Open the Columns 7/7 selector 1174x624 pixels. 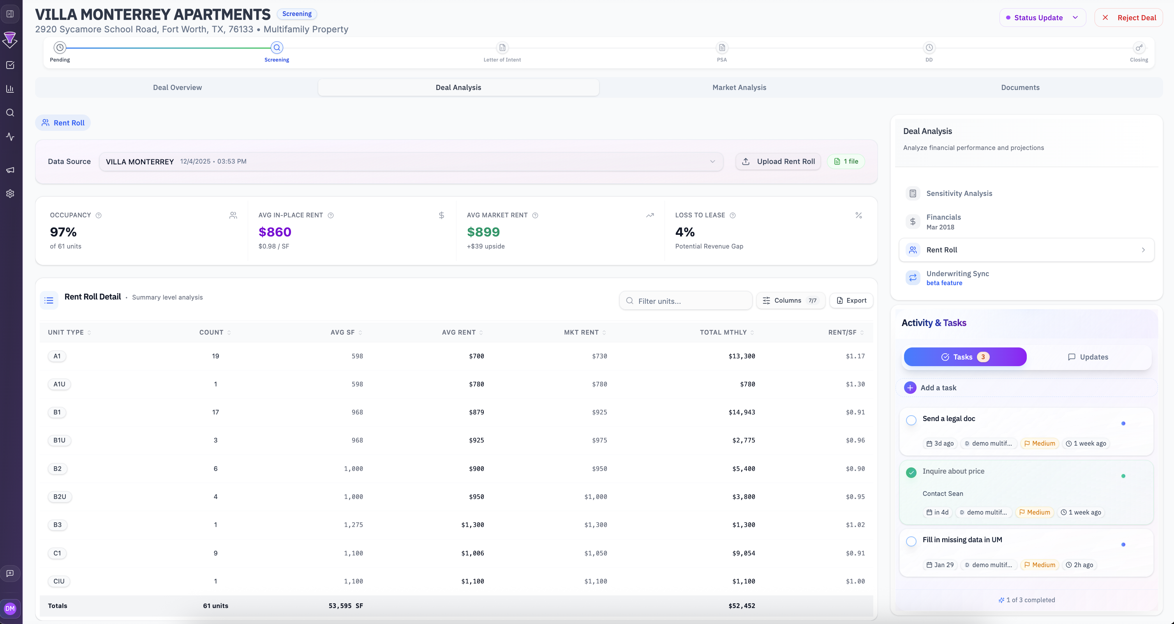point(790,300)
